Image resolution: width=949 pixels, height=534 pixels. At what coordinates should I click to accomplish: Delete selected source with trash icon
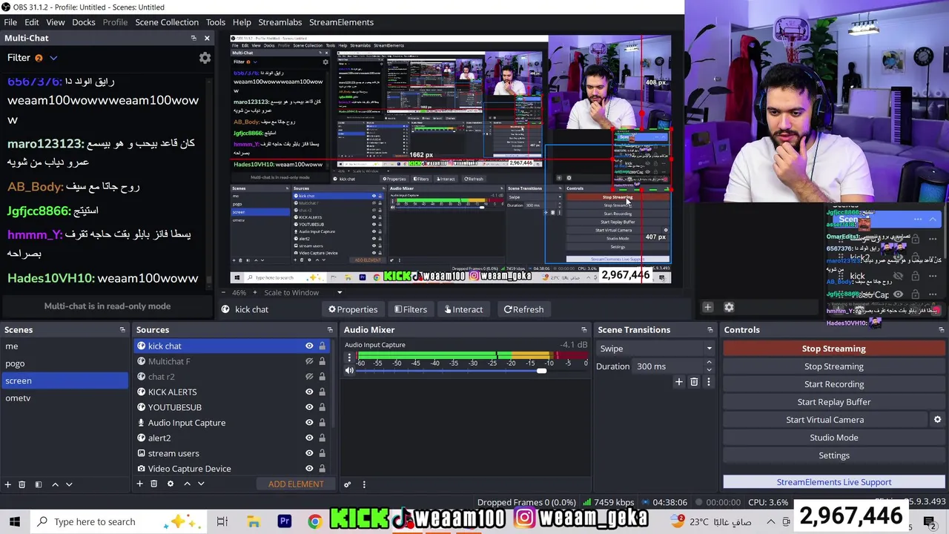pyautogui.click(x=154, y=484)
